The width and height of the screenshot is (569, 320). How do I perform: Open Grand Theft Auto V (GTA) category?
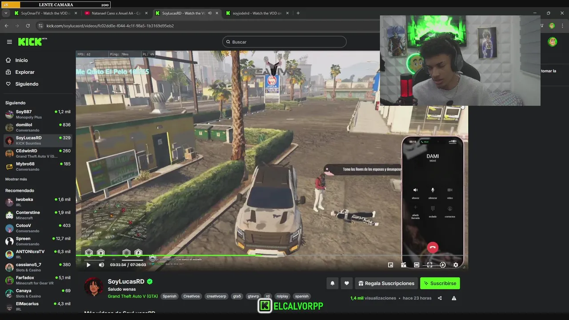coord(132,296)
